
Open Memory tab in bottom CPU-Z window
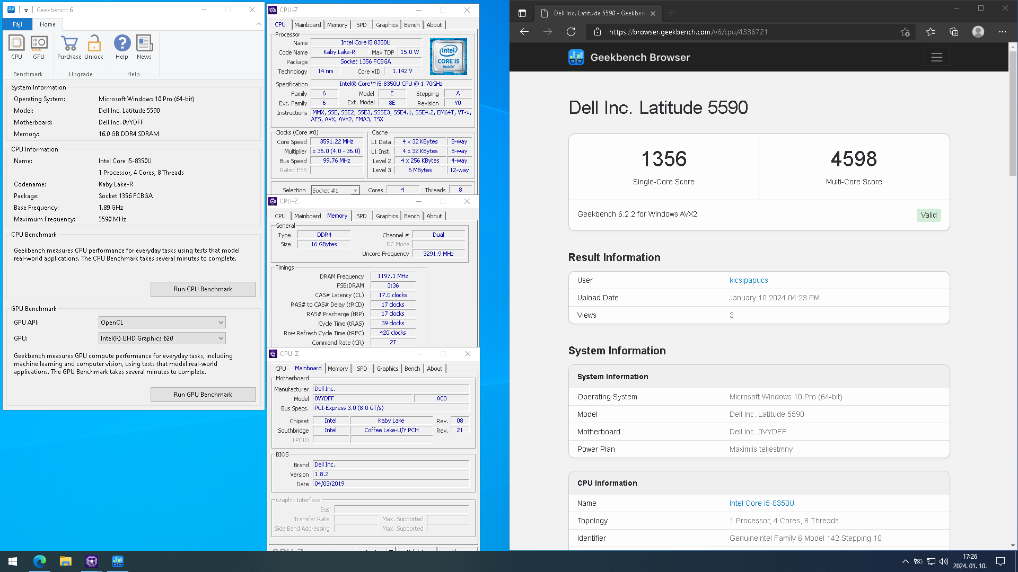point(338,369)
